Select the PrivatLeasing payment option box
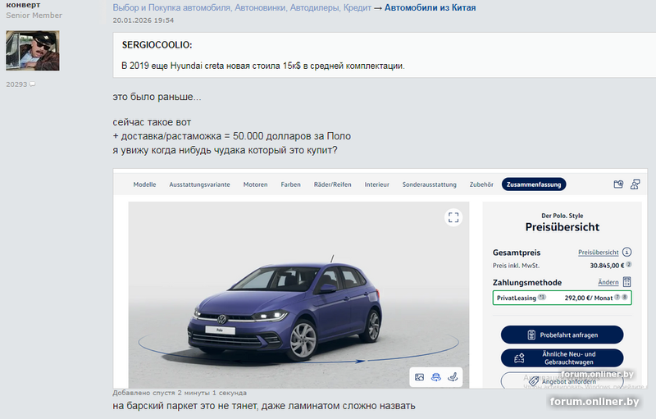The width and height of the screenshot is (656, 419). click(563, 298)
